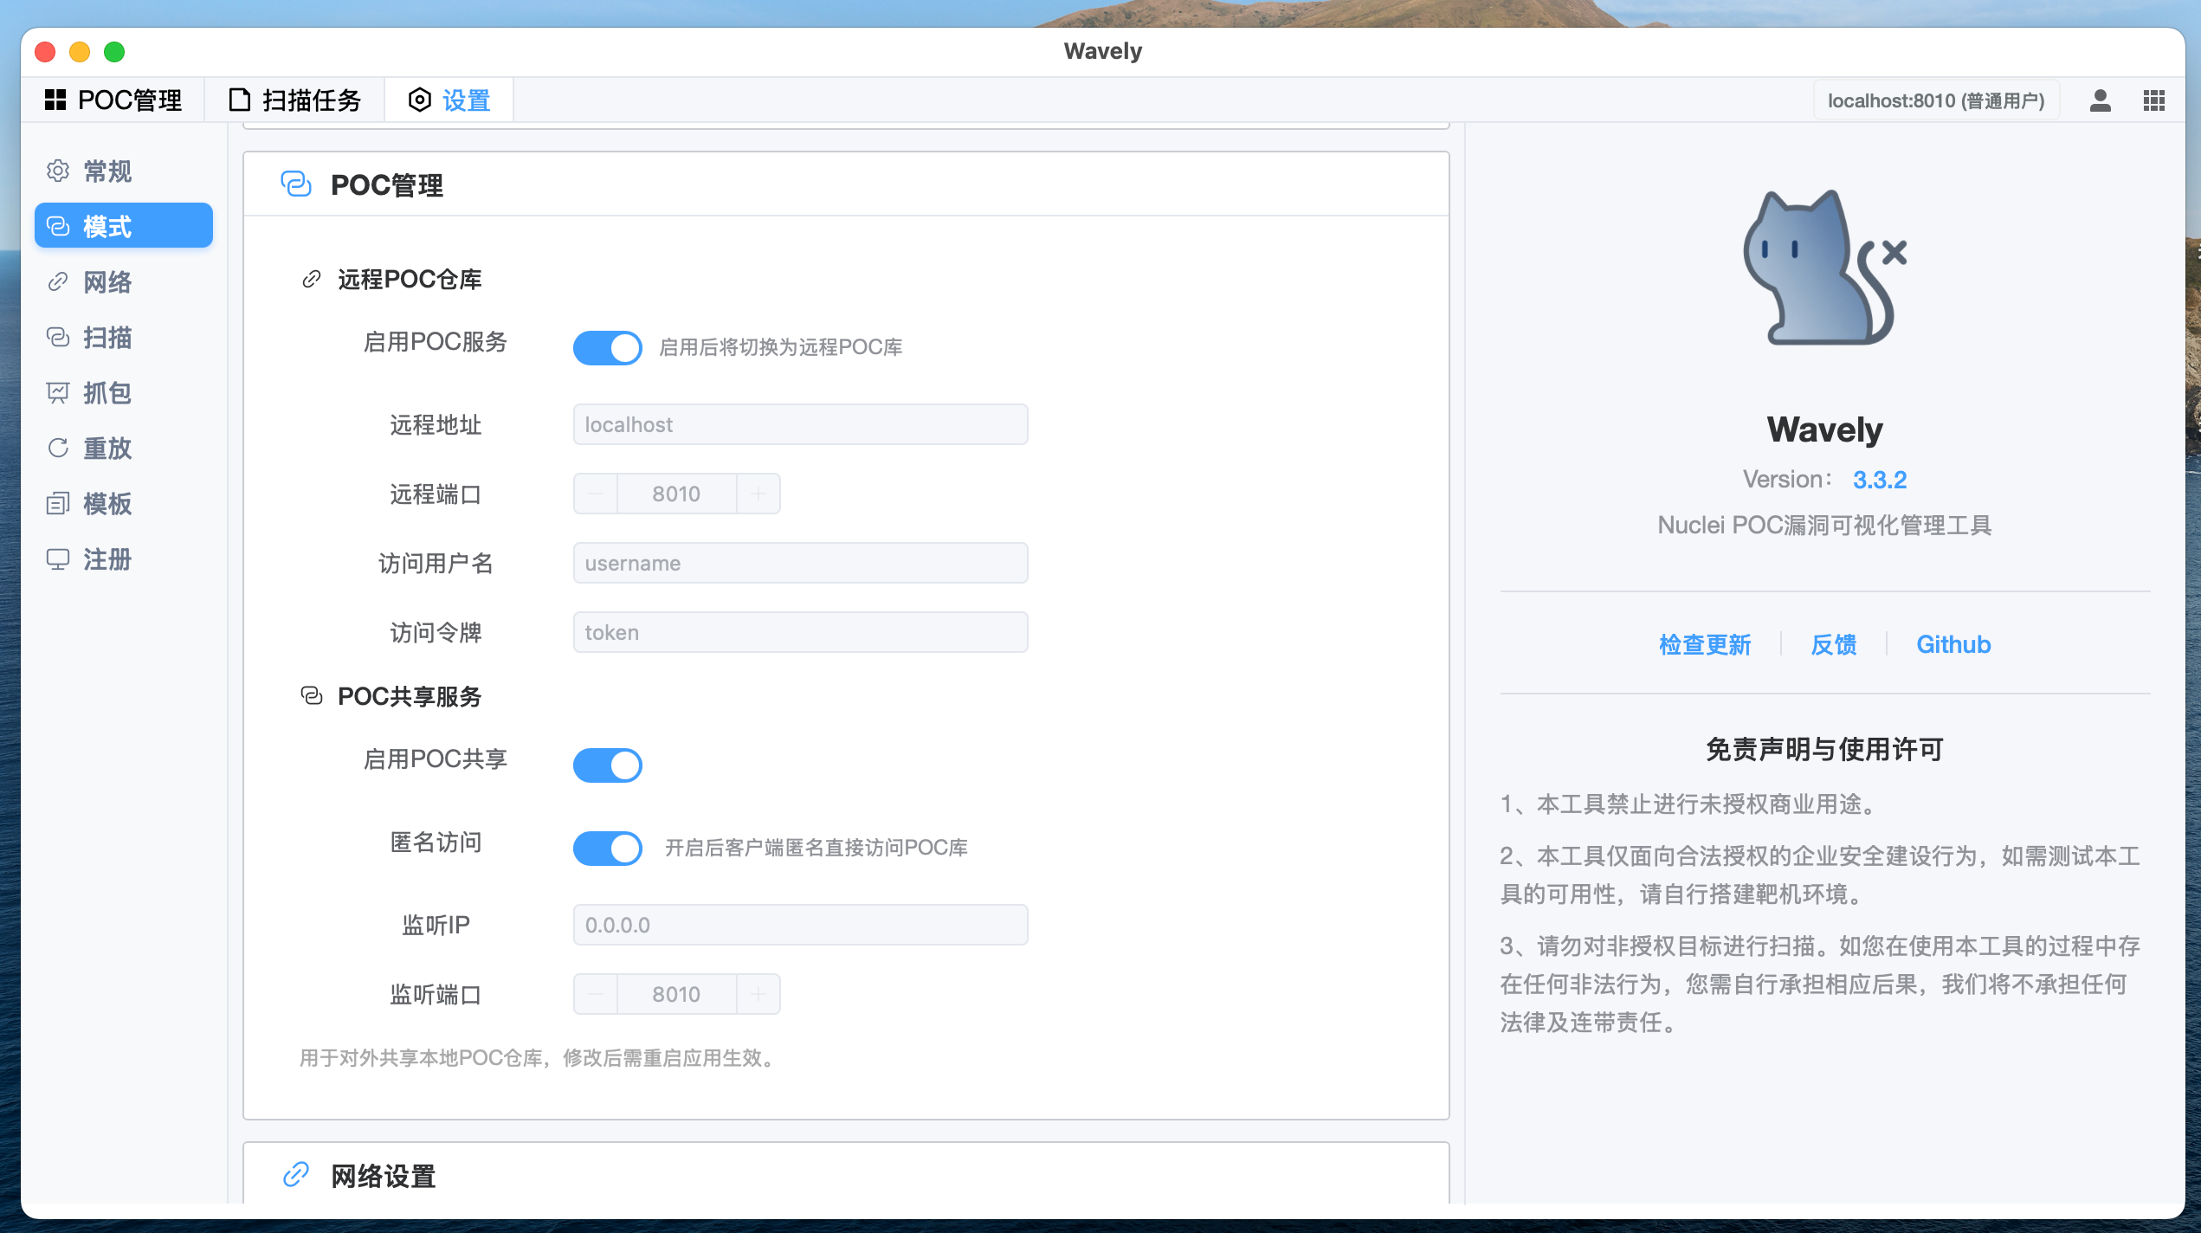Image resolution: width=2201 pixels, height=1233 pixels.
Task: Open 模板 settings in the sidebar
Action: (x=124, y=503)
